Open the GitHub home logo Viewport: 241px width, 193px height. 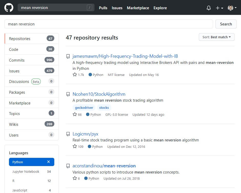tap(9, 7)
